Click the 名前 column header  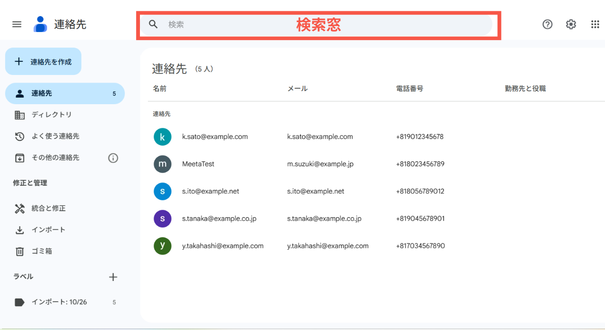click(160, 89)
